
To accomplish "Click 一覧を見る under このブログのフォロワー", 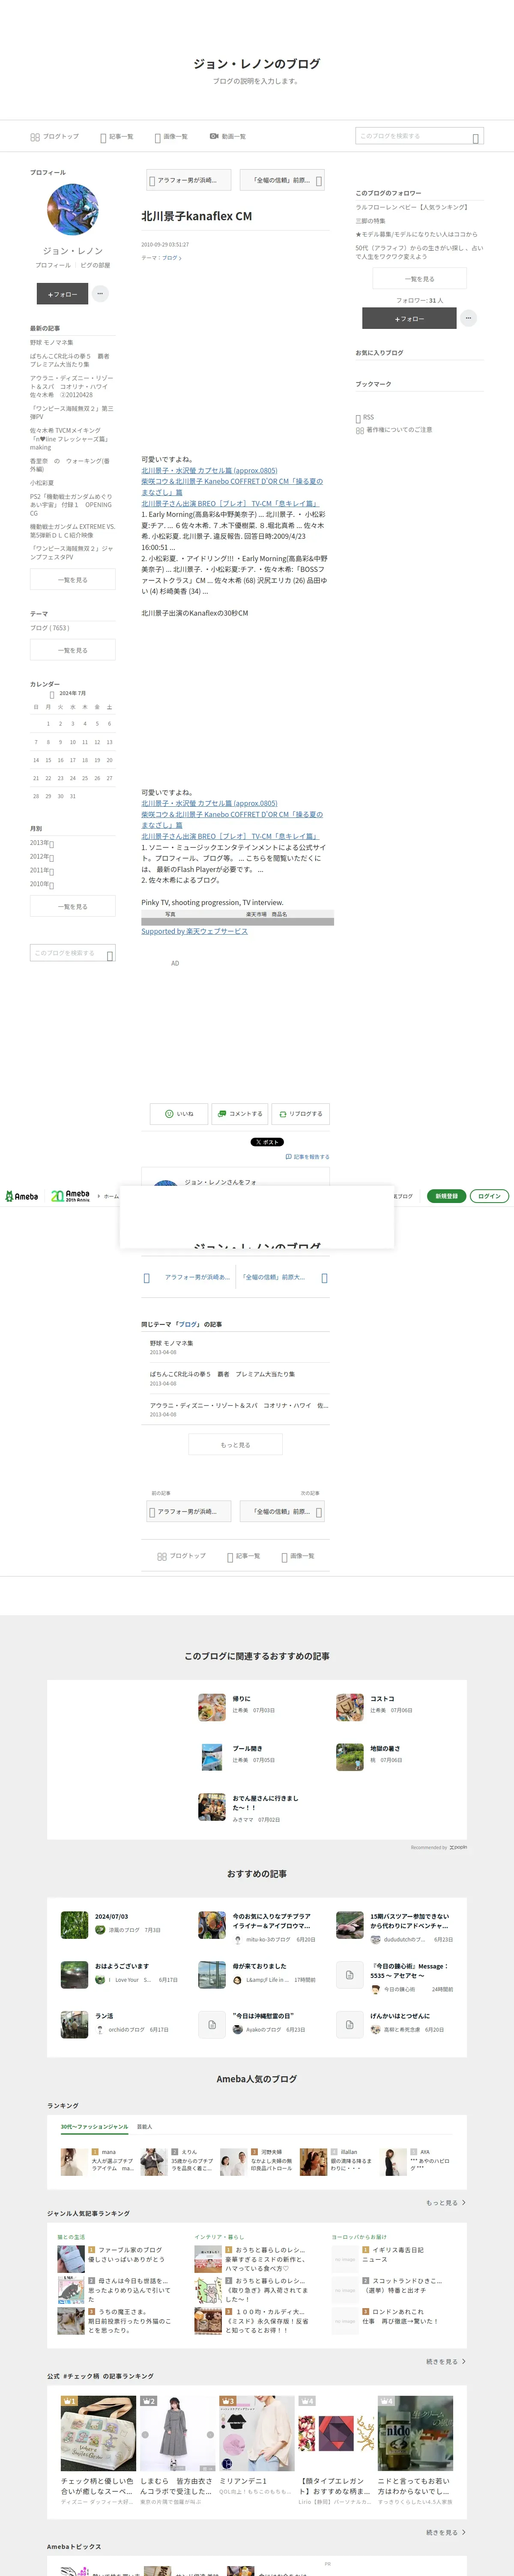I will 419,279.
